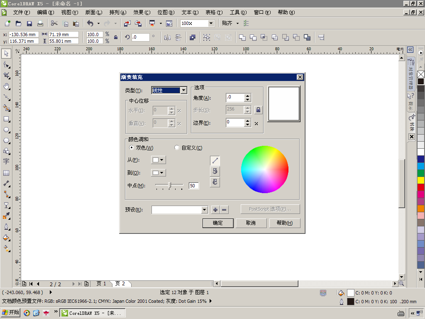Open the 编辑 Edit menu
Screen dimensions: 425x319
[46, 12]
